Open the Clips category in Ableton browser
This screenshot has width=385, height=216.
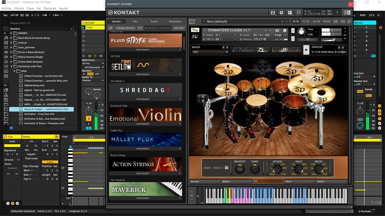point(6,71)
